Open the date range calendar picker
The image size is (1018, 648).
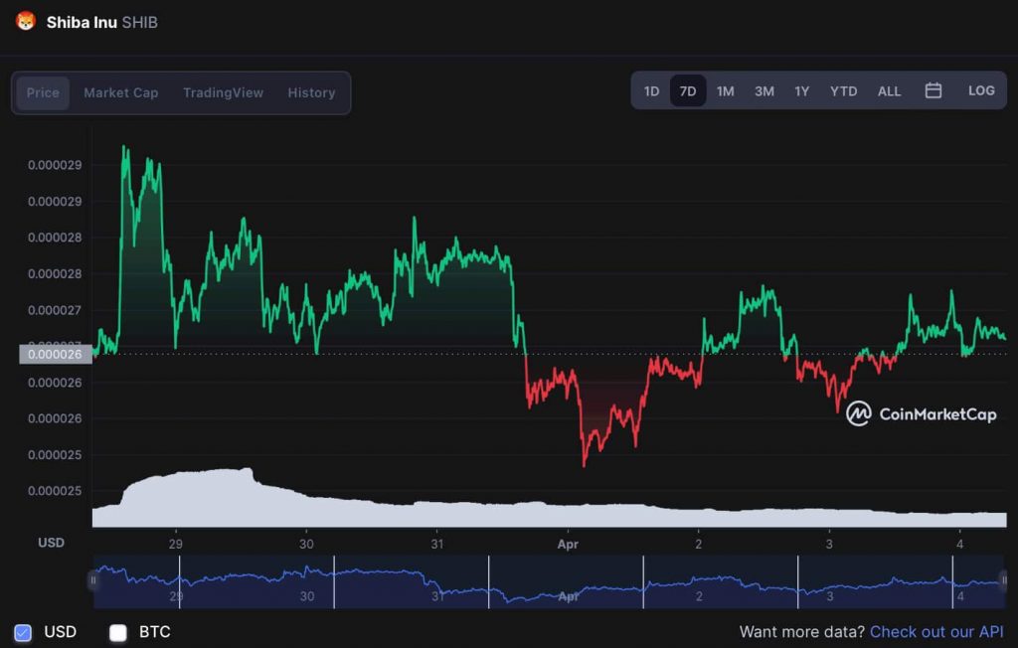(x=933, y=89)
